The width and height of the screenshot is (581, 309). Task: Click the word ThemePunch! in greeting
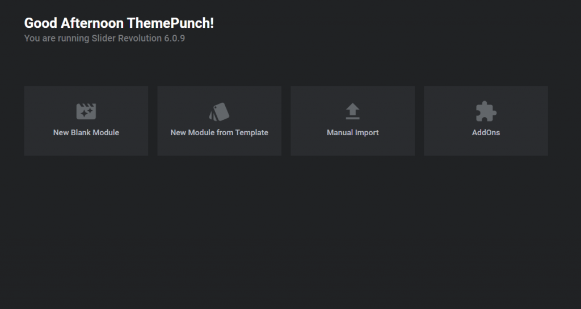(x=170, y=23)
